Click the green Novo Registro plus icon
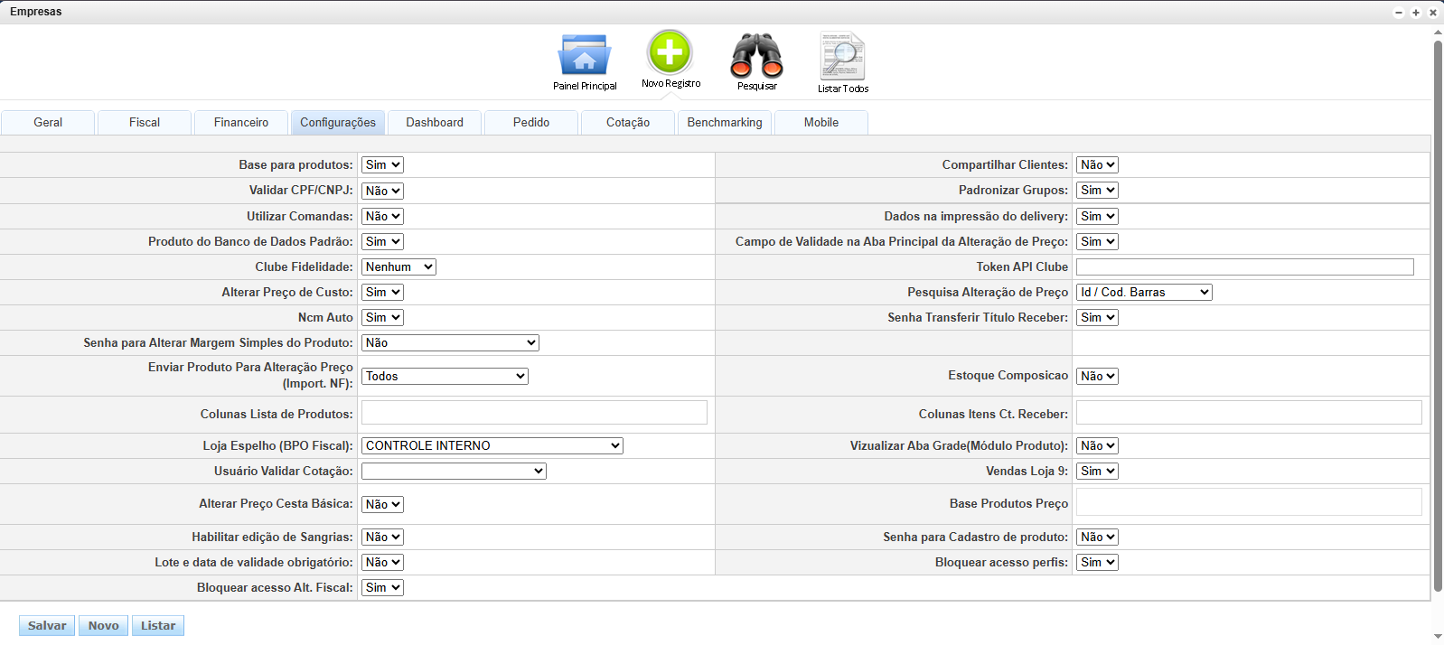This screenshot has height=645, width=1444. click(670, 52)
